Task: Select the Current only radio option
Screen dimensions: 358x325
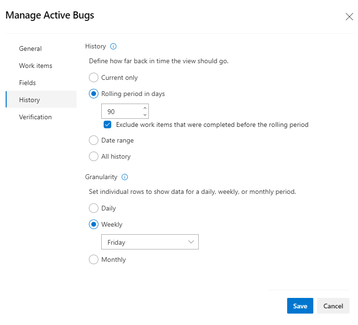Action: point(94,77)
